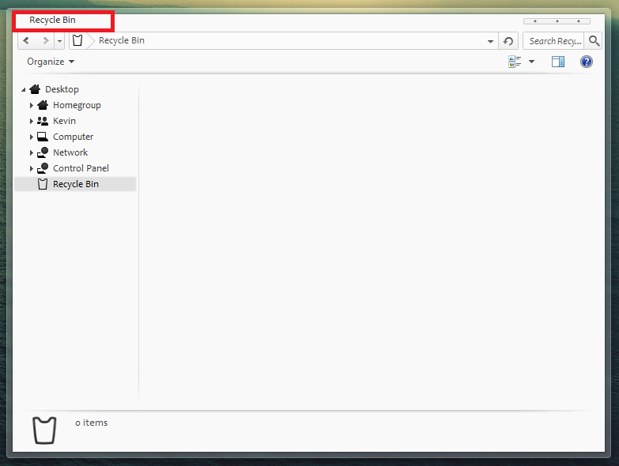This screenshot has height=466, width=619.
Task: Open the view options dropdown arrow
Action: point(532,62)
